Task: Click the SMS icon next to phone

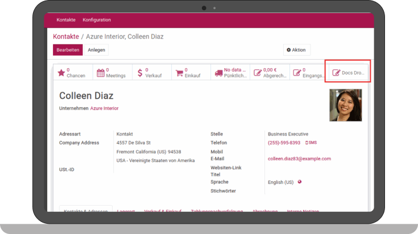Action: 311,143
